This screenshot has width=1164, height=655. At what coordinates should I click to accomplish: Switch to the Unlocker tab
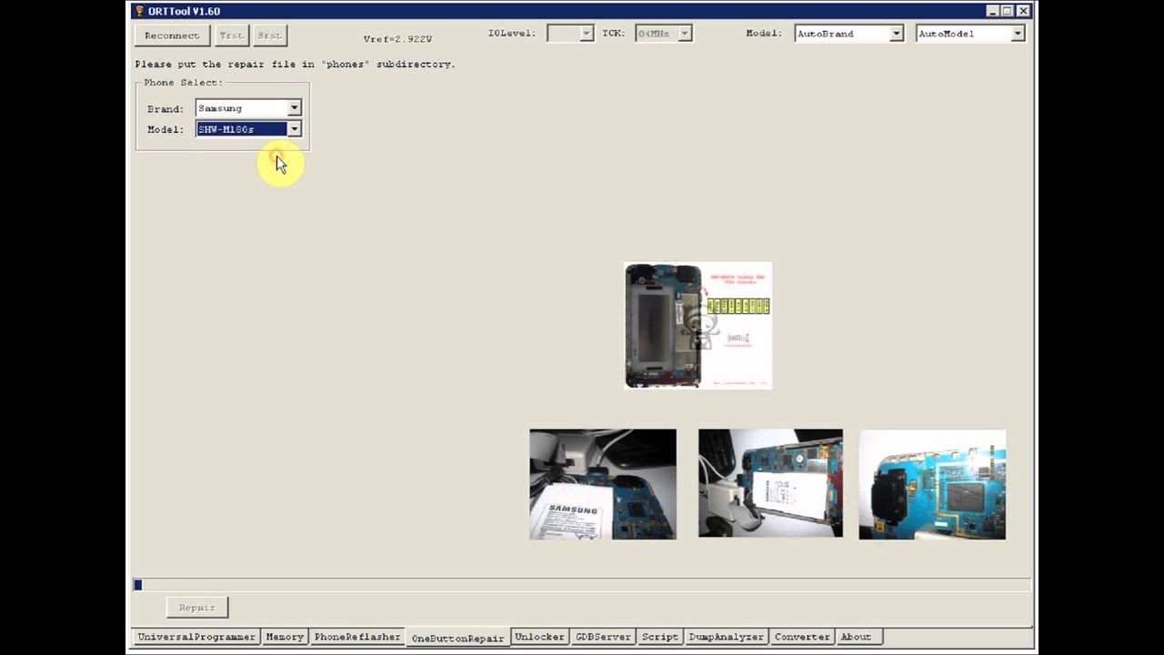539,637
